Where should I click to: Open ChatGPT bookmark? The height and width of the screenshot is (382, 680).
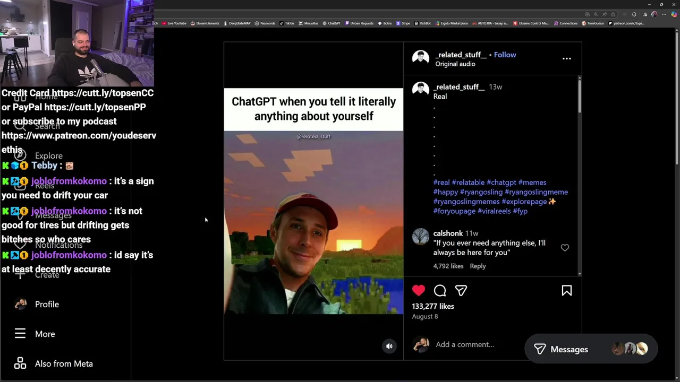(331, 23)
